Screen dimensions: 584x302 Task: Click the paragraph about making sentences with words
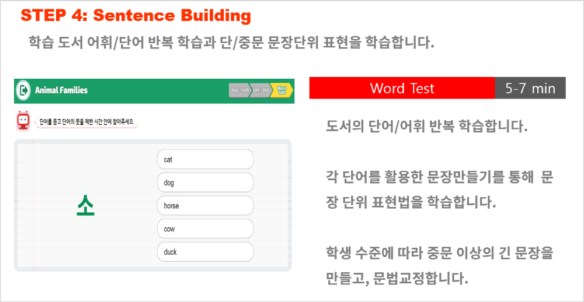[440, 190]
